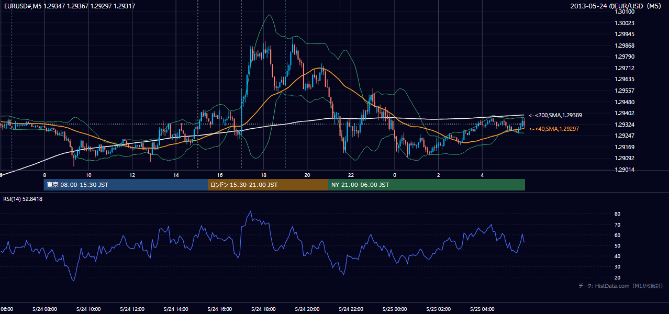The height and width of the screenshot is (314, 669).
Task: Click hour label 2 under price chart
Action: tap(439, 175)
